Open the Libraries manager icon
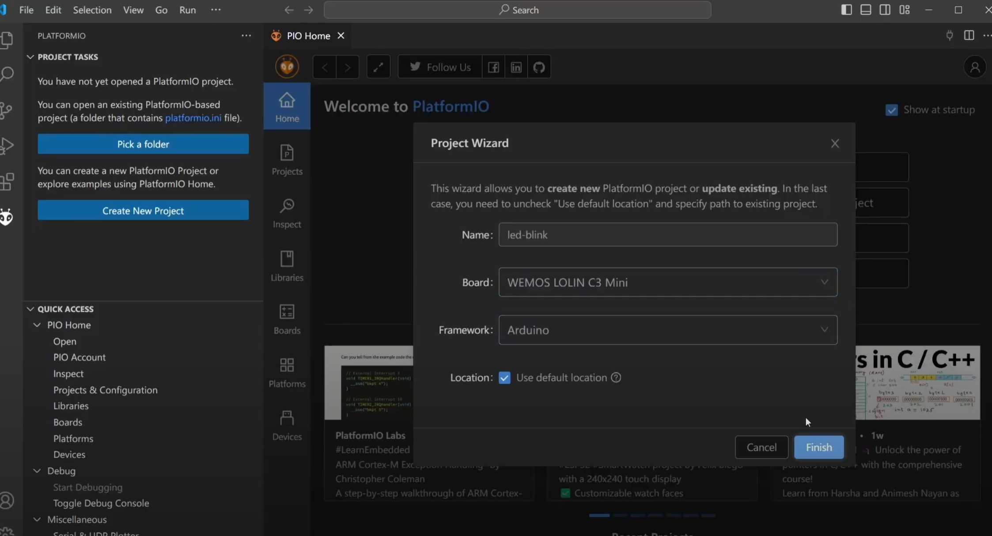The height and width of the screenshot is (536, 992). [x=287, y=265]
